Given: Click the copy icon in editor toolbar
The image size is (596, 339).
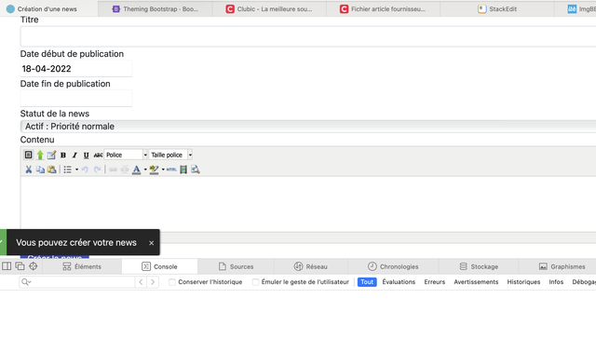Looking at the screenshot, I should pos(40,169).
